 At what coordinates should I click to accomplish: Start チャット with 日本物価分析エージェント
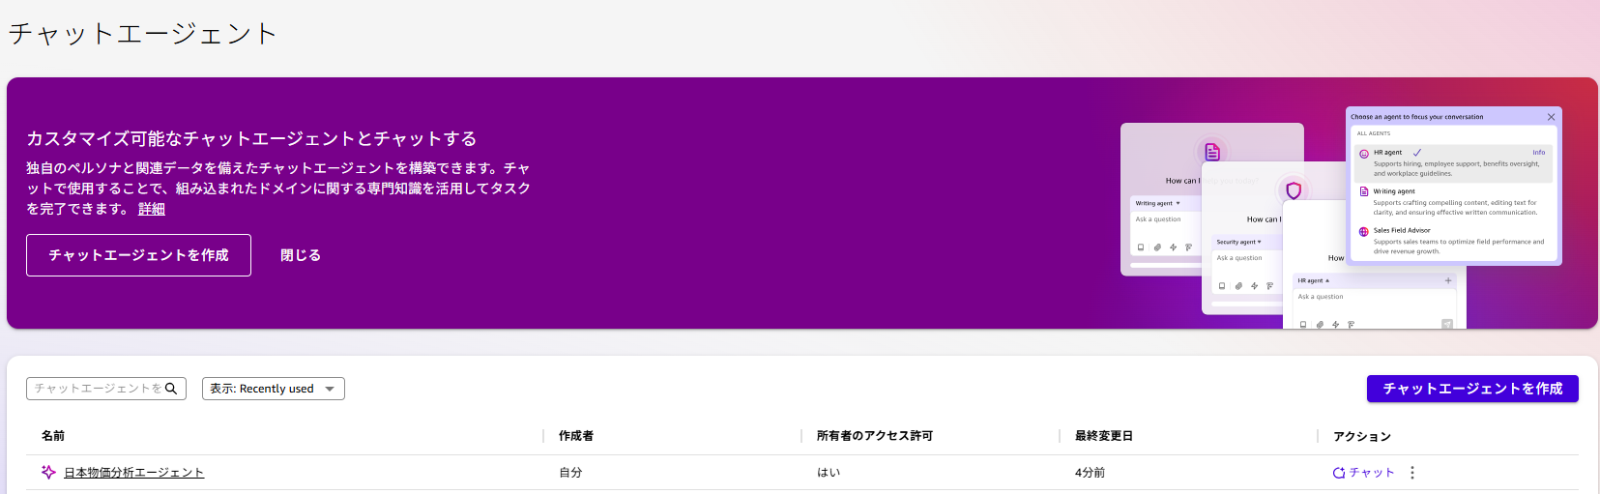(x=1364, y=473)
